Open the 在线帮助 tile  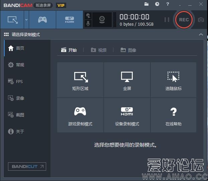pyautogui.click(x=174, y=115)
